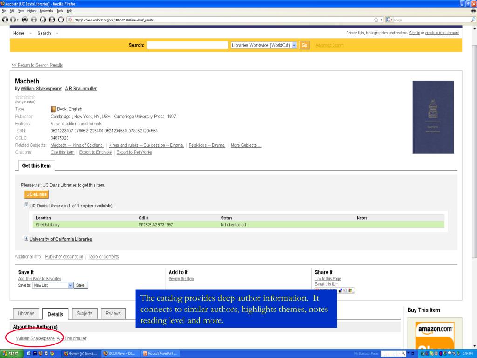477x358 pixels.
Task: Open the Table of contents link
Action: click(x=103, y=257)
